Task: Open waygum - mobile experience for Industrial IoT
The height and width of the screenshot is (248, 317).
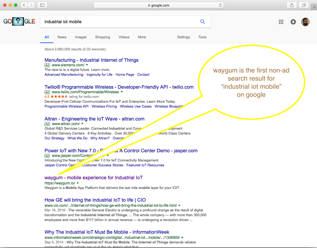Action: (x=94, y=178)
